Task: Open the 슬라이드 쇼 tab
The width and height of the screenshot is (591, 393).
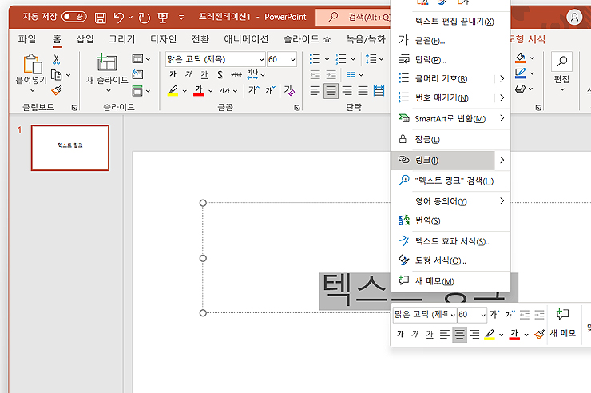Action: [x=307, y=39]
